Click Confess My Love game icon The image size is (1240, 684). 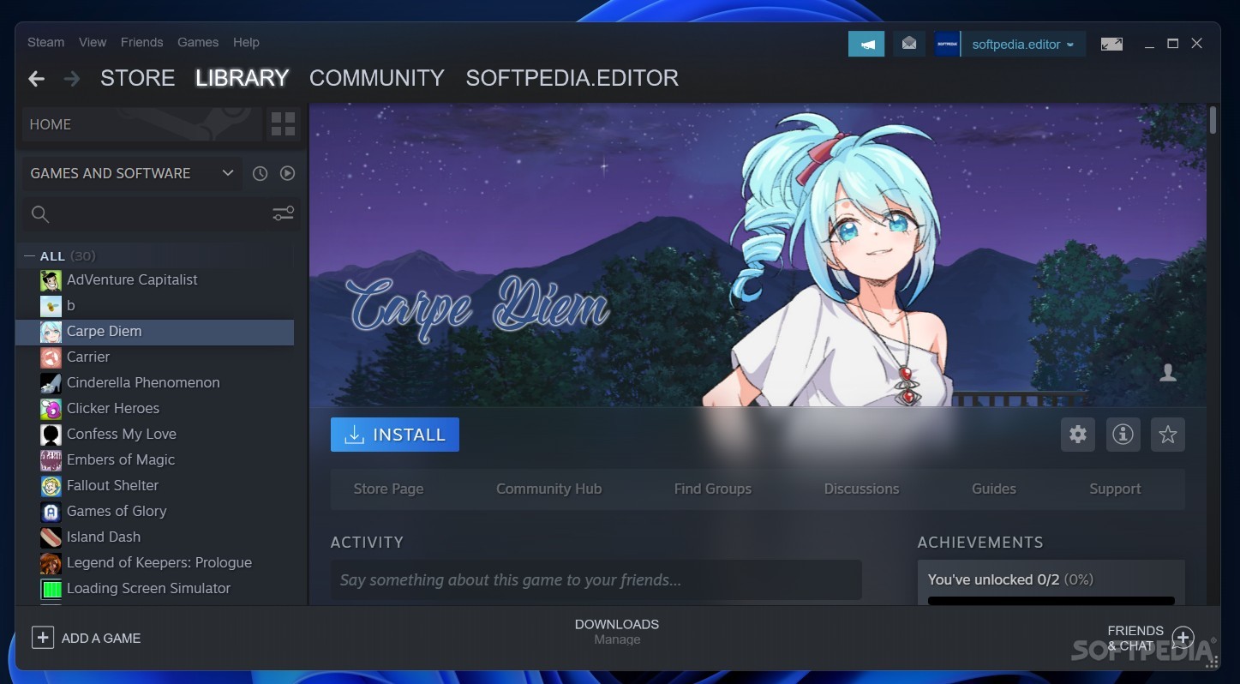[51, 435]
